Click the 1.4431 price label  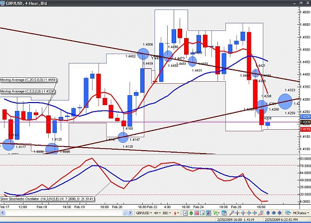[x=197, y=70]
